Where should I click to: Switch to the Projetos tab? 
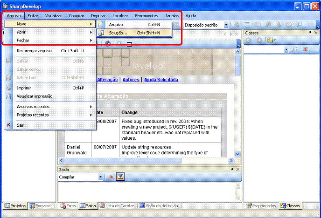15,206
